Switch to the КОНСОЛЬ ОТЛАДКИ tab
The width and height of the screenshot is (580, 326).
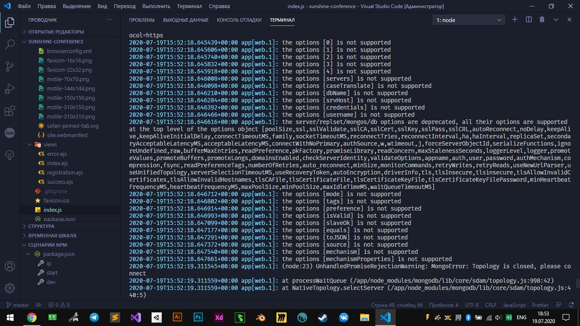point(239,20)
